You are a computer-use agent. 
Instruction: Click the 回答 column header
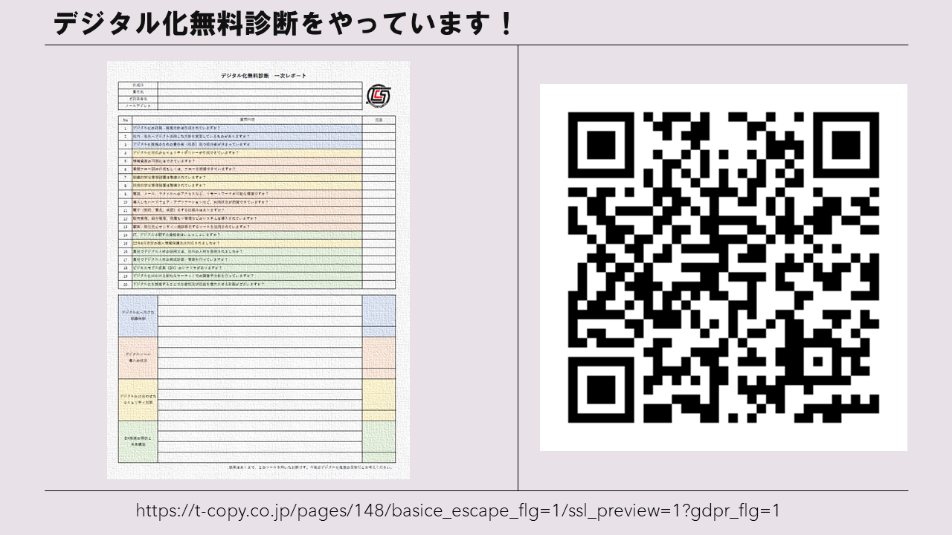coord(379,119)
